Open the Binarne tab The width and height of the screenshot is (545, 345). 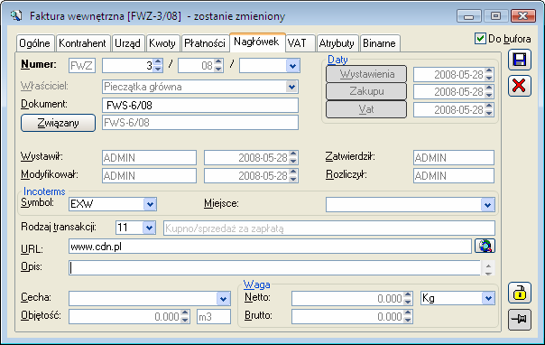380,43
